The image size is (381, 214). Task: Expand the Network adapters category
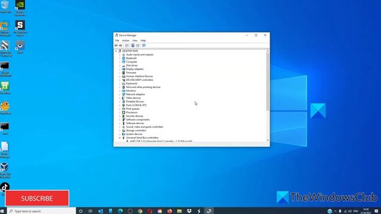(x=120, y=95)
